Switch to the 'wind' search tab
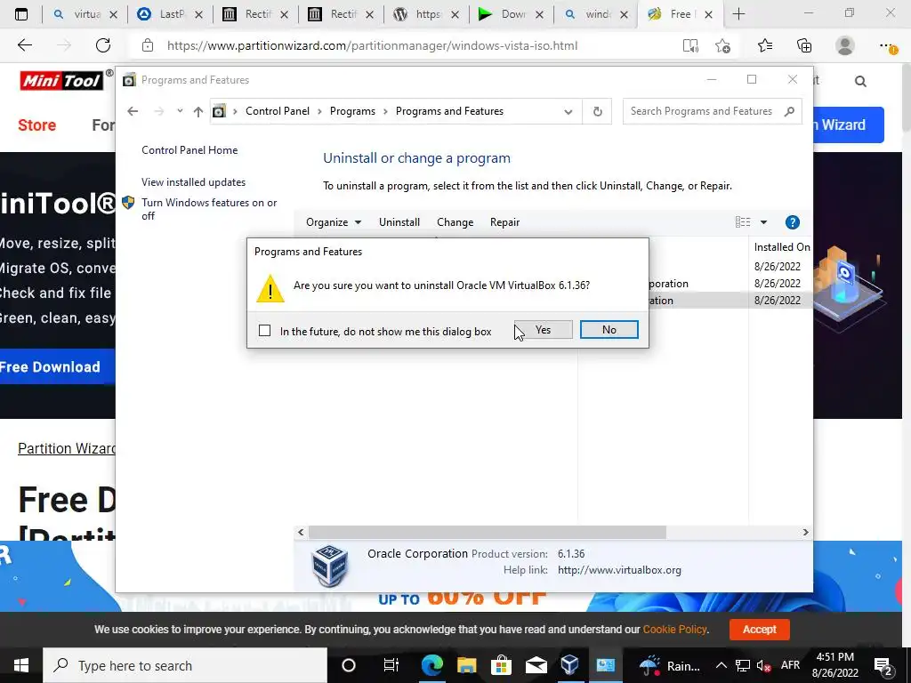 pos(595,14)
